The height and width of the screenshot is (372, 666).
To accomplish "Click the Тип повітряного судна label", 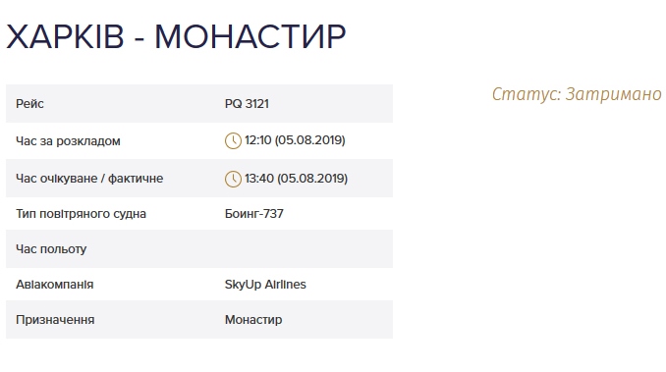I will [x=81, y=214].
